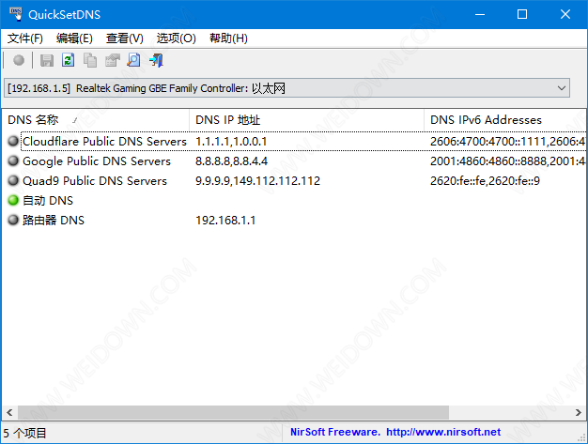The height and width of the screenshot is (444, 588).
Task: Click the Refresh toolbar icon
Action: pos(69,60)
